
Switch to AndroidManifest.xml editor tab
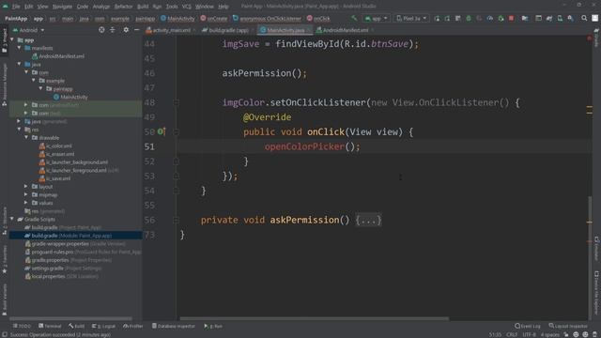point(345,30)
